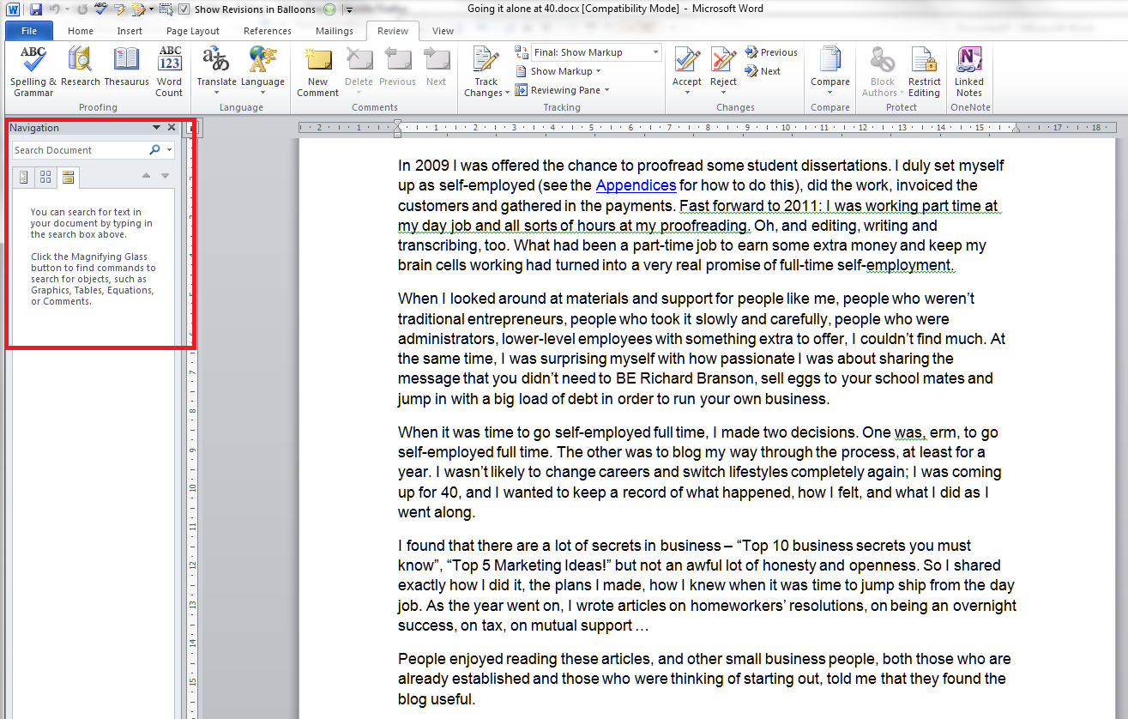Open Linked Notes in OneNote
The image size is (1128, 719).
pyautogui.click(x=968, y=70)
